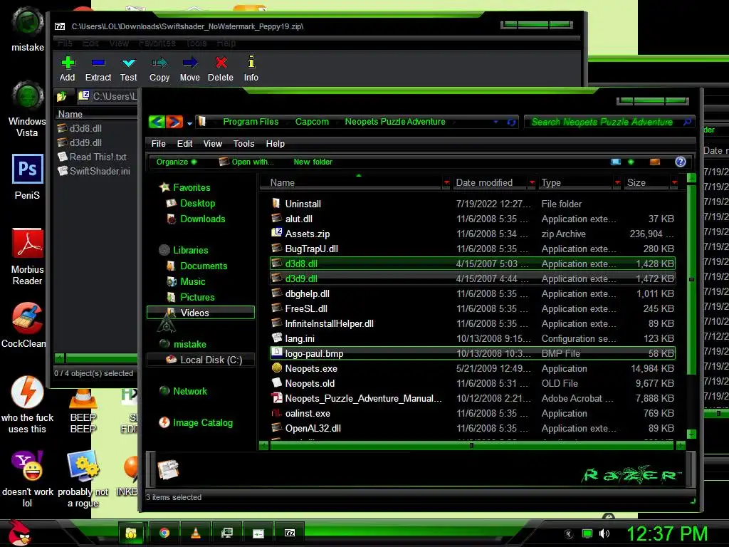Select Network in the navigation pane
729x547 pixels.
[x=183, y=391]
